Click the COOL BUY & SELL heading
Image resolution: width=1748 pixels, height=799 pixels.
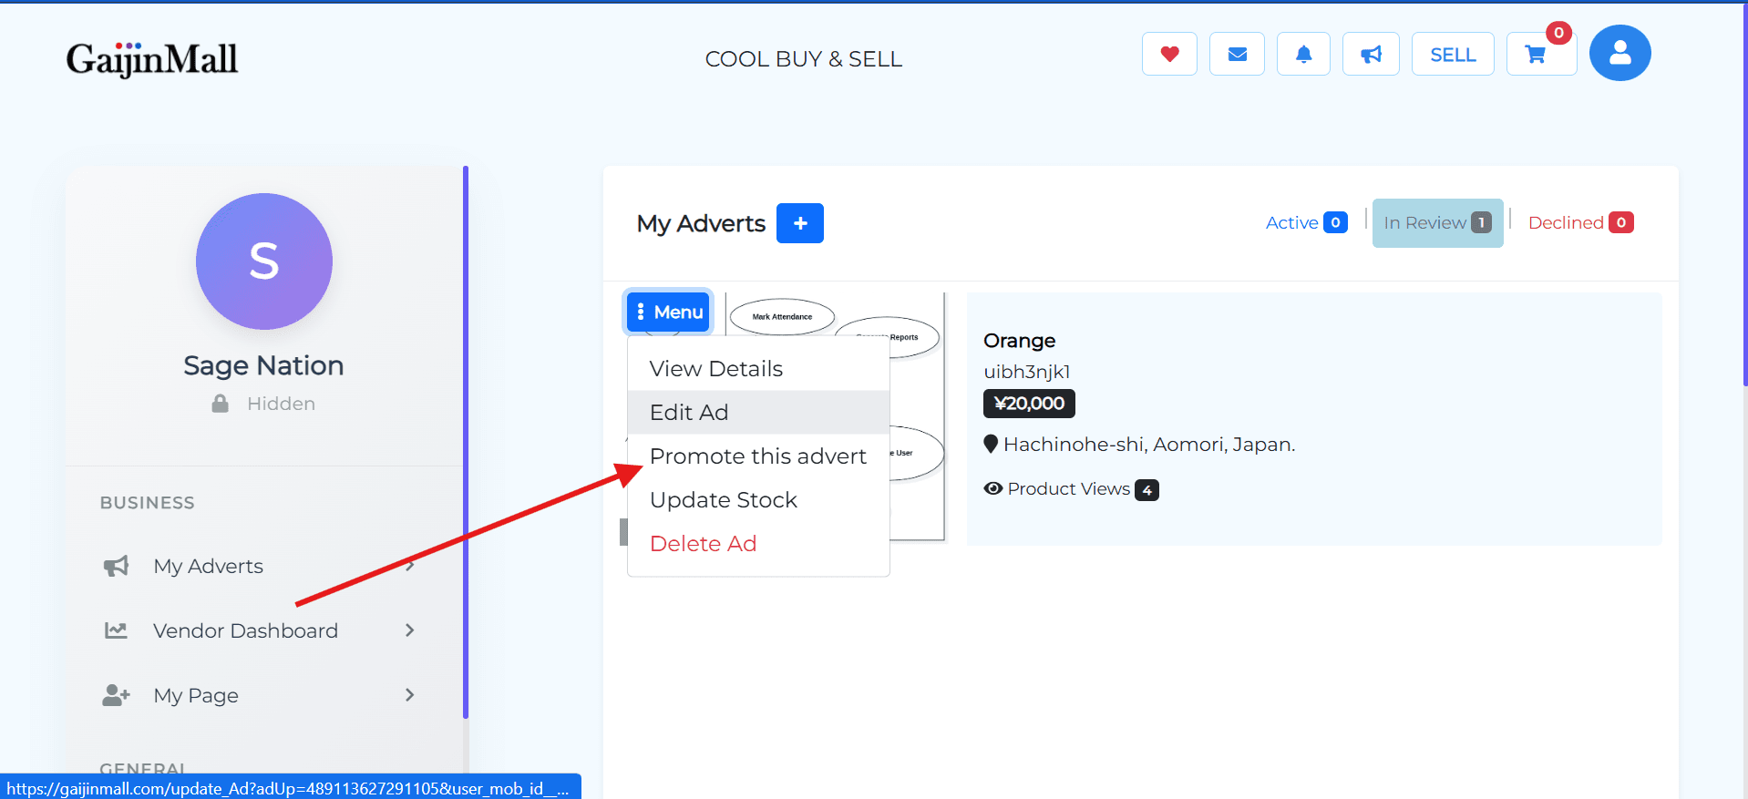pyautogui.click(x=804, y=59)
